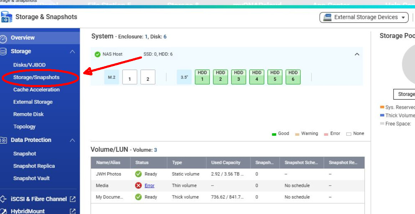Select the HDD 4 disk slot
The width and height of the screenshot is (415, 214).
(x=257, y=77)
